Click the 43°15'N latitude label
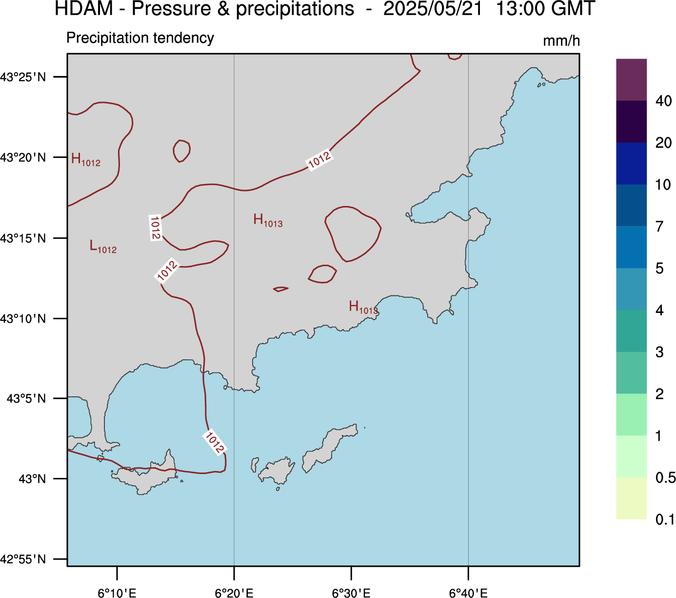This screenshot has width=676, height=598. point(23,238)
